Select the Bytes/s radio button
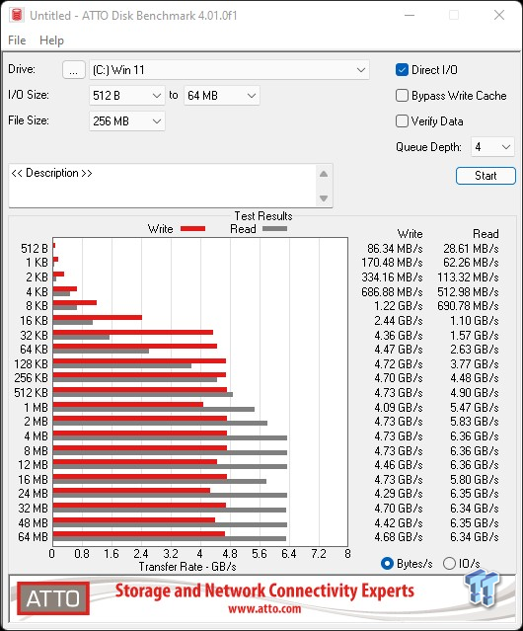This screenshot has height=631, width=523. point(387,564)
